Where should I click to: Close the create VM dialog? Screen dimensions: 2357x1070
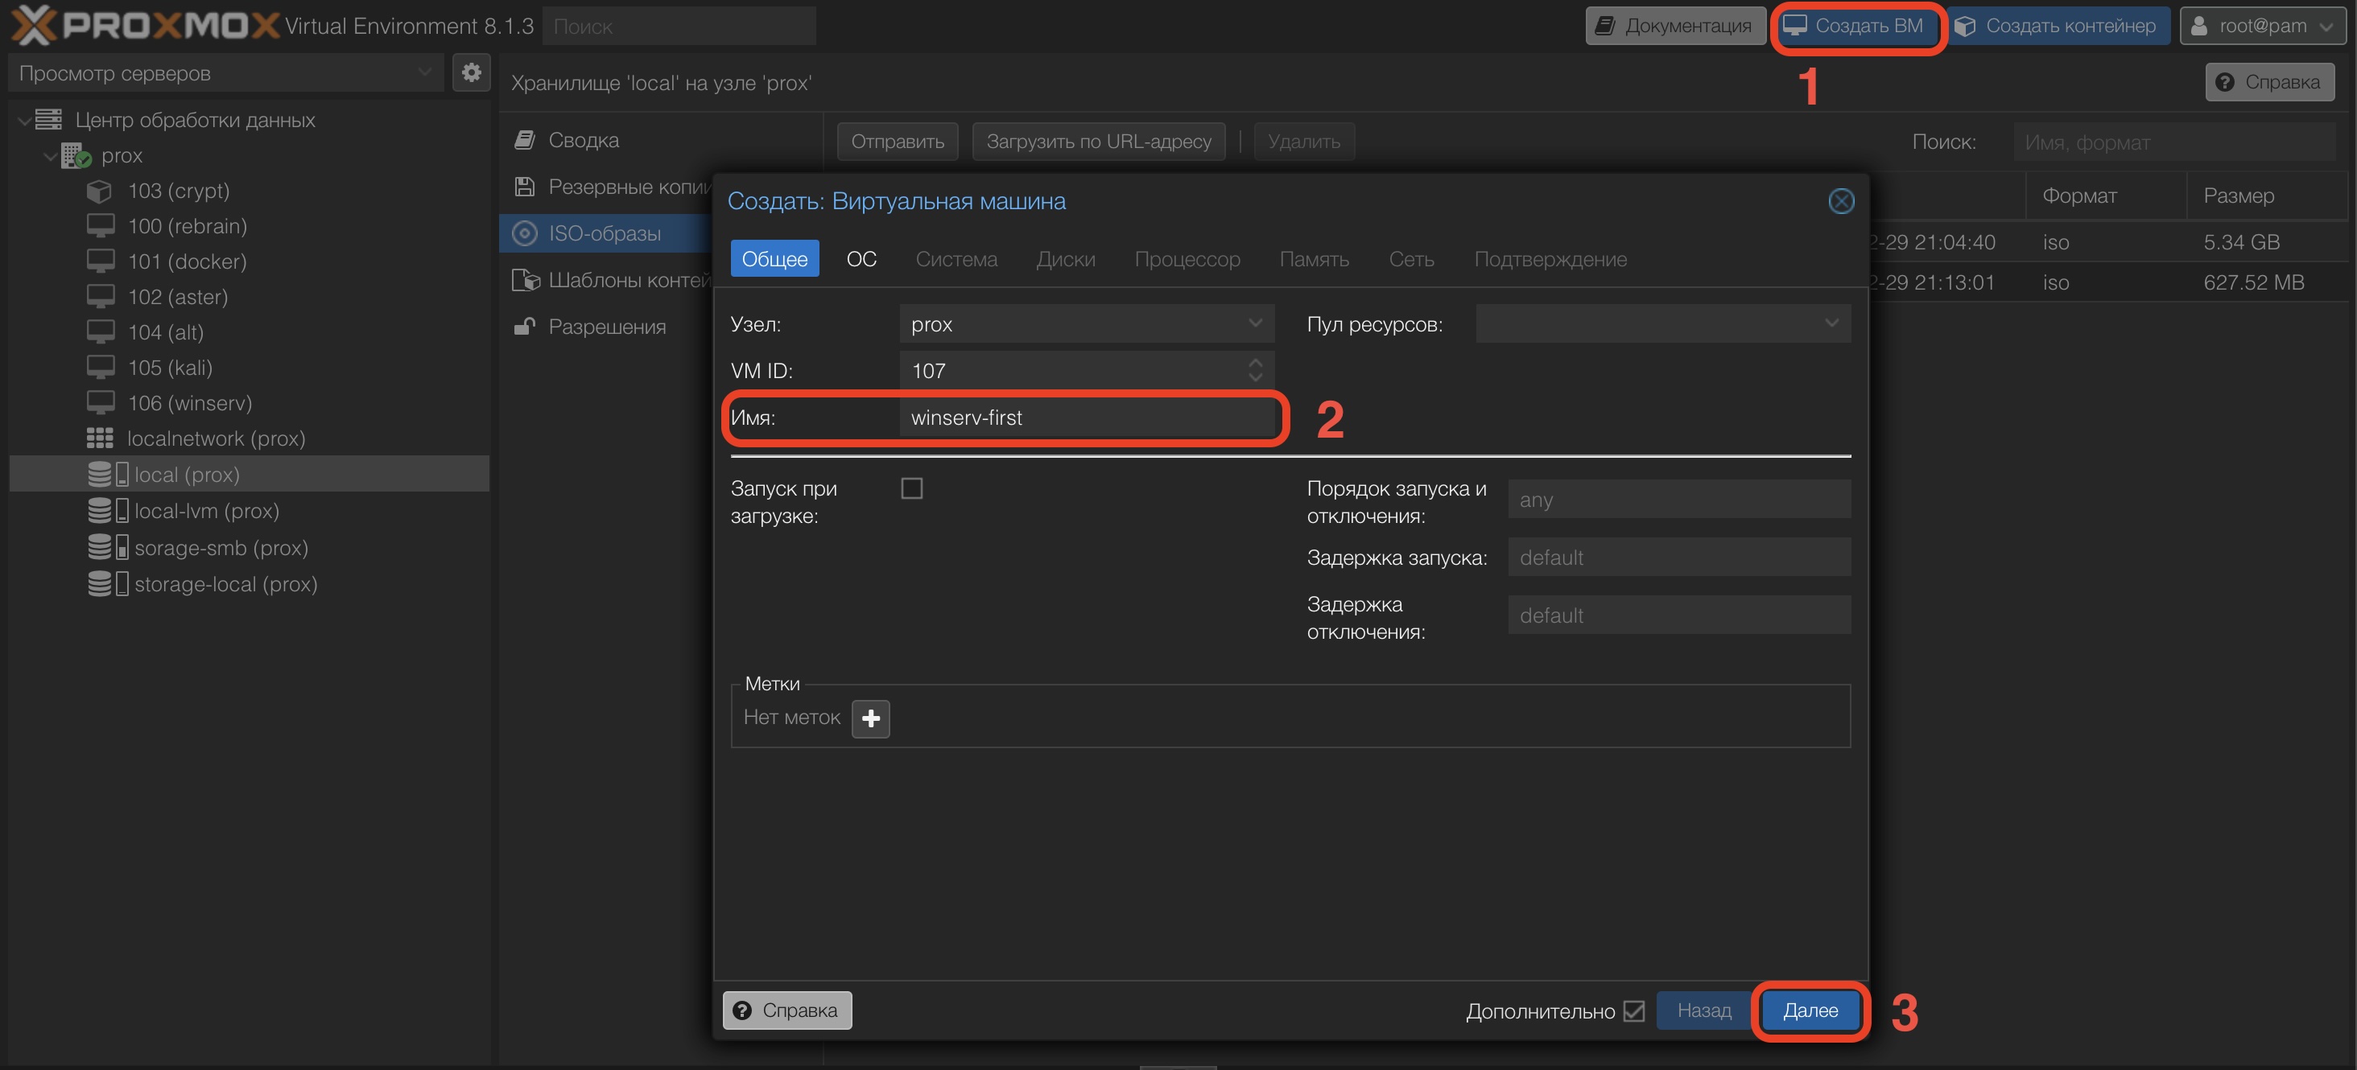1841,201
